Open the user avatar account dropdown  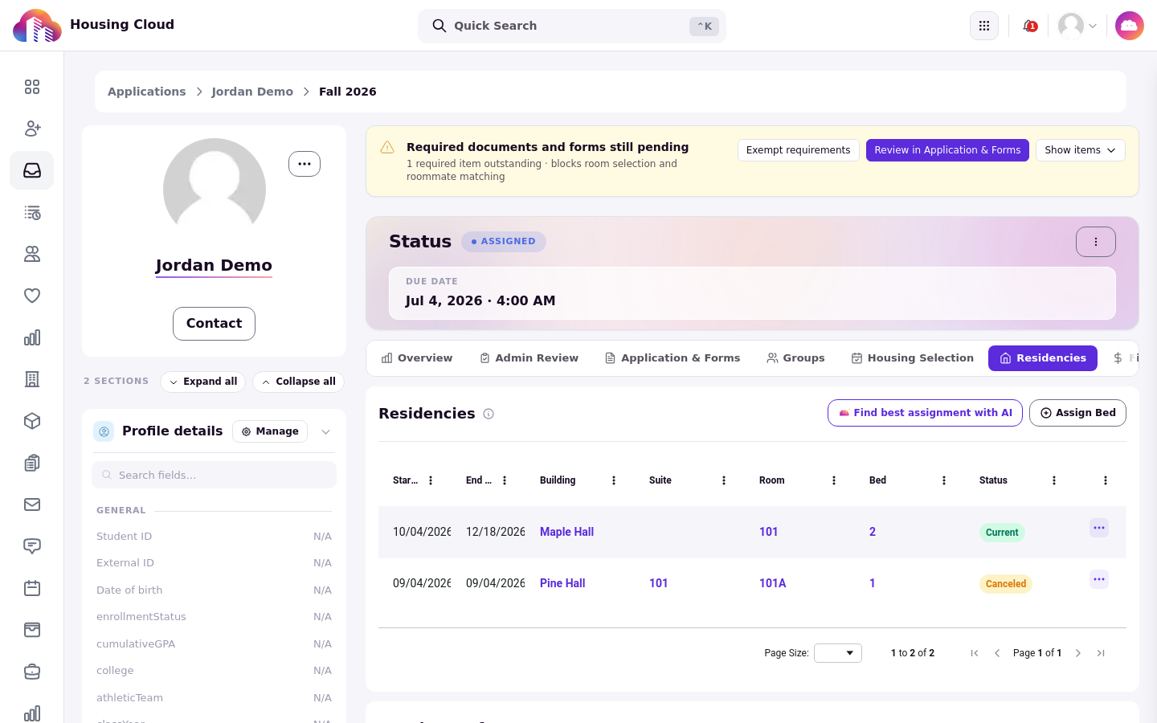[x=1077, y=26]
